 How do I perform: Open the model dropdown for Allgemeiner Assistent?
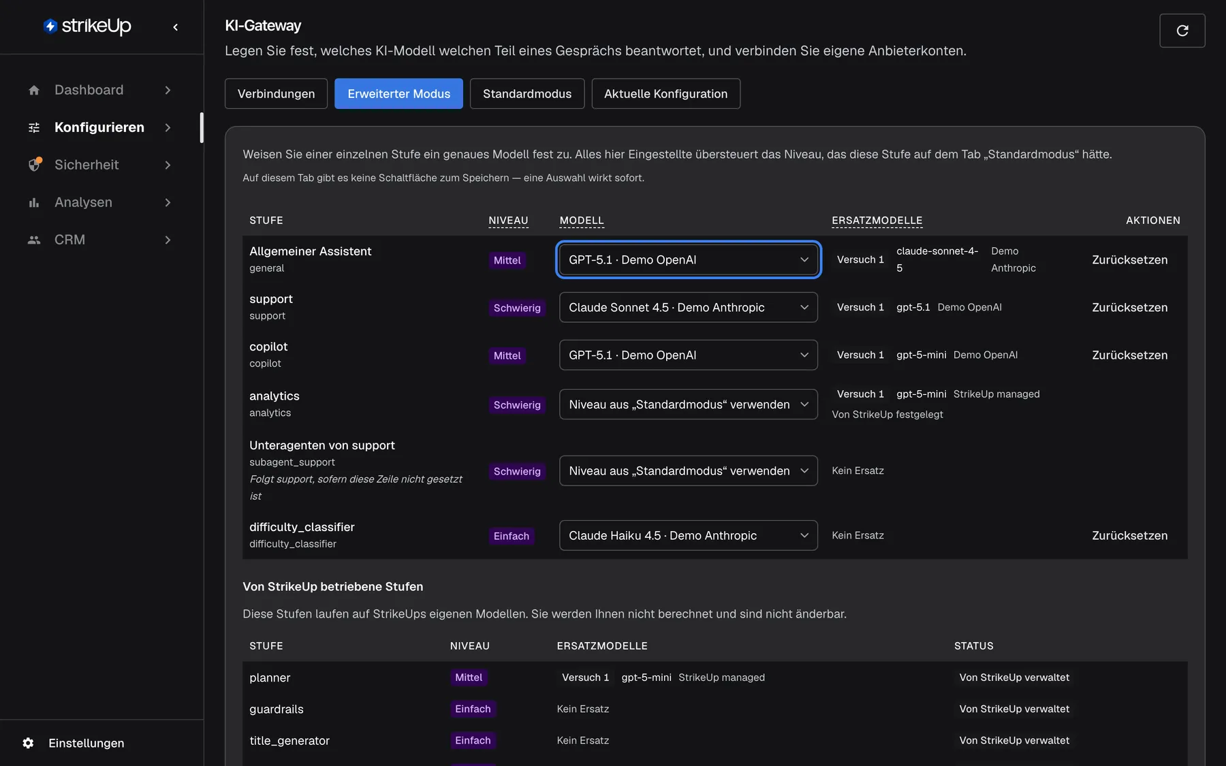689,259
